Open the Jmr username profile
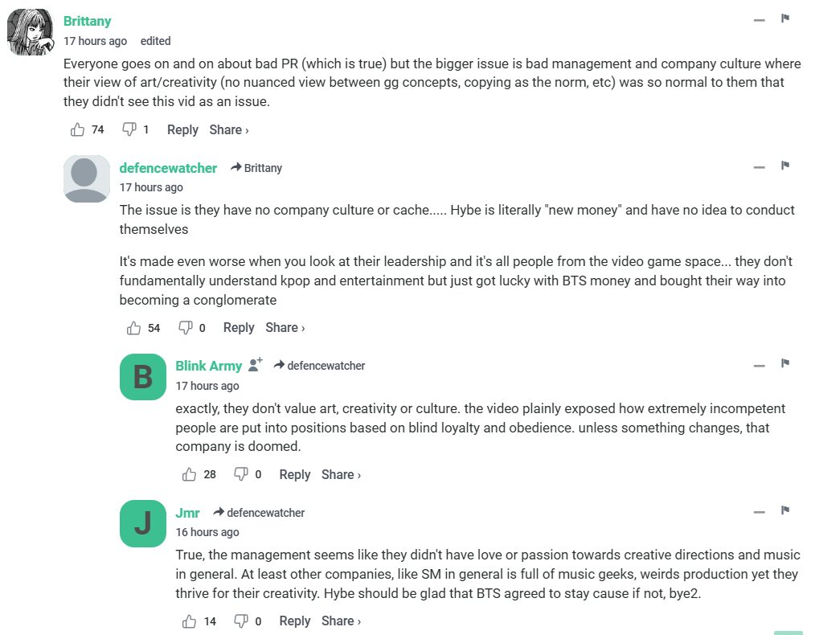815x635 pixels. 187,512
